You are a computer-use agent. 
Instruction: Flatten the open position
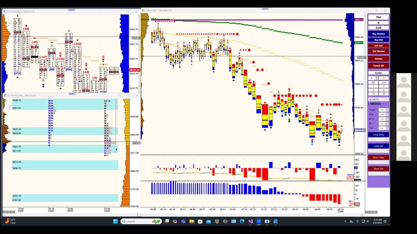(x=378, y=59)
